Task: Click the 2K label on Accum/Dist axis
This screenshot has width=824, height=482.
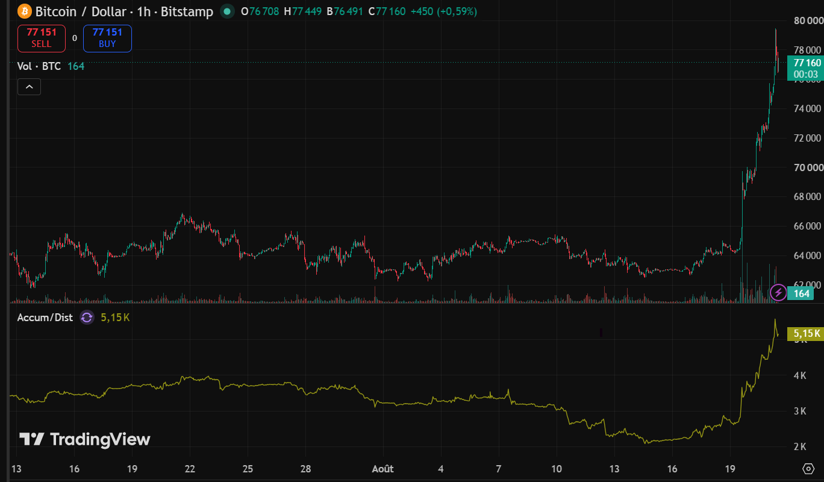Action: point(801,446)
